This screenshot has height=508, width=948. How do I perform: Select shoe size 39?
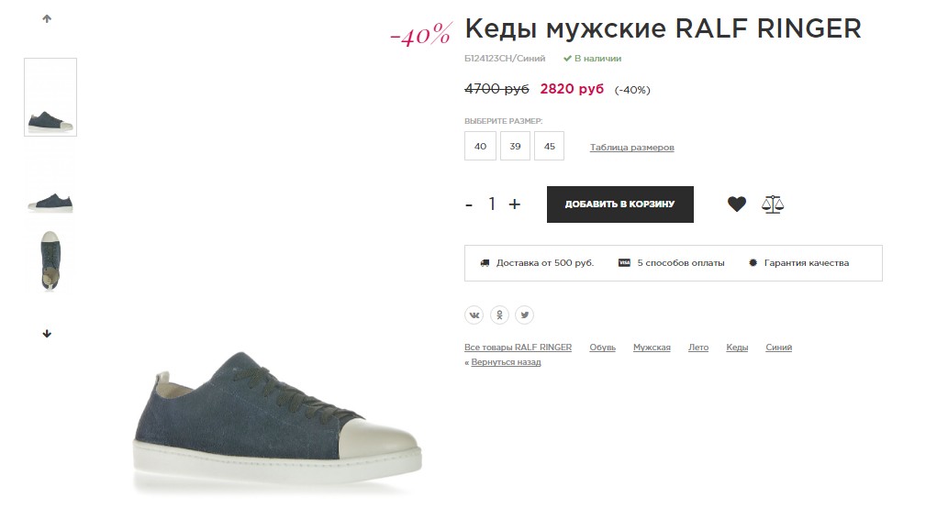[x=515, y=146]
